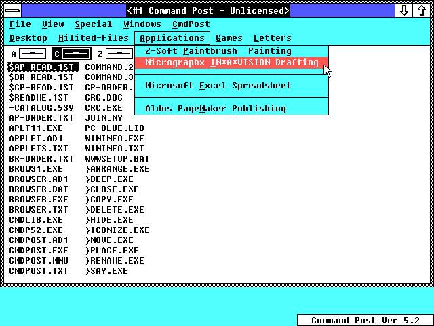Select file CRC.DOC
The image size is (434, 326).
pos(104,98)
